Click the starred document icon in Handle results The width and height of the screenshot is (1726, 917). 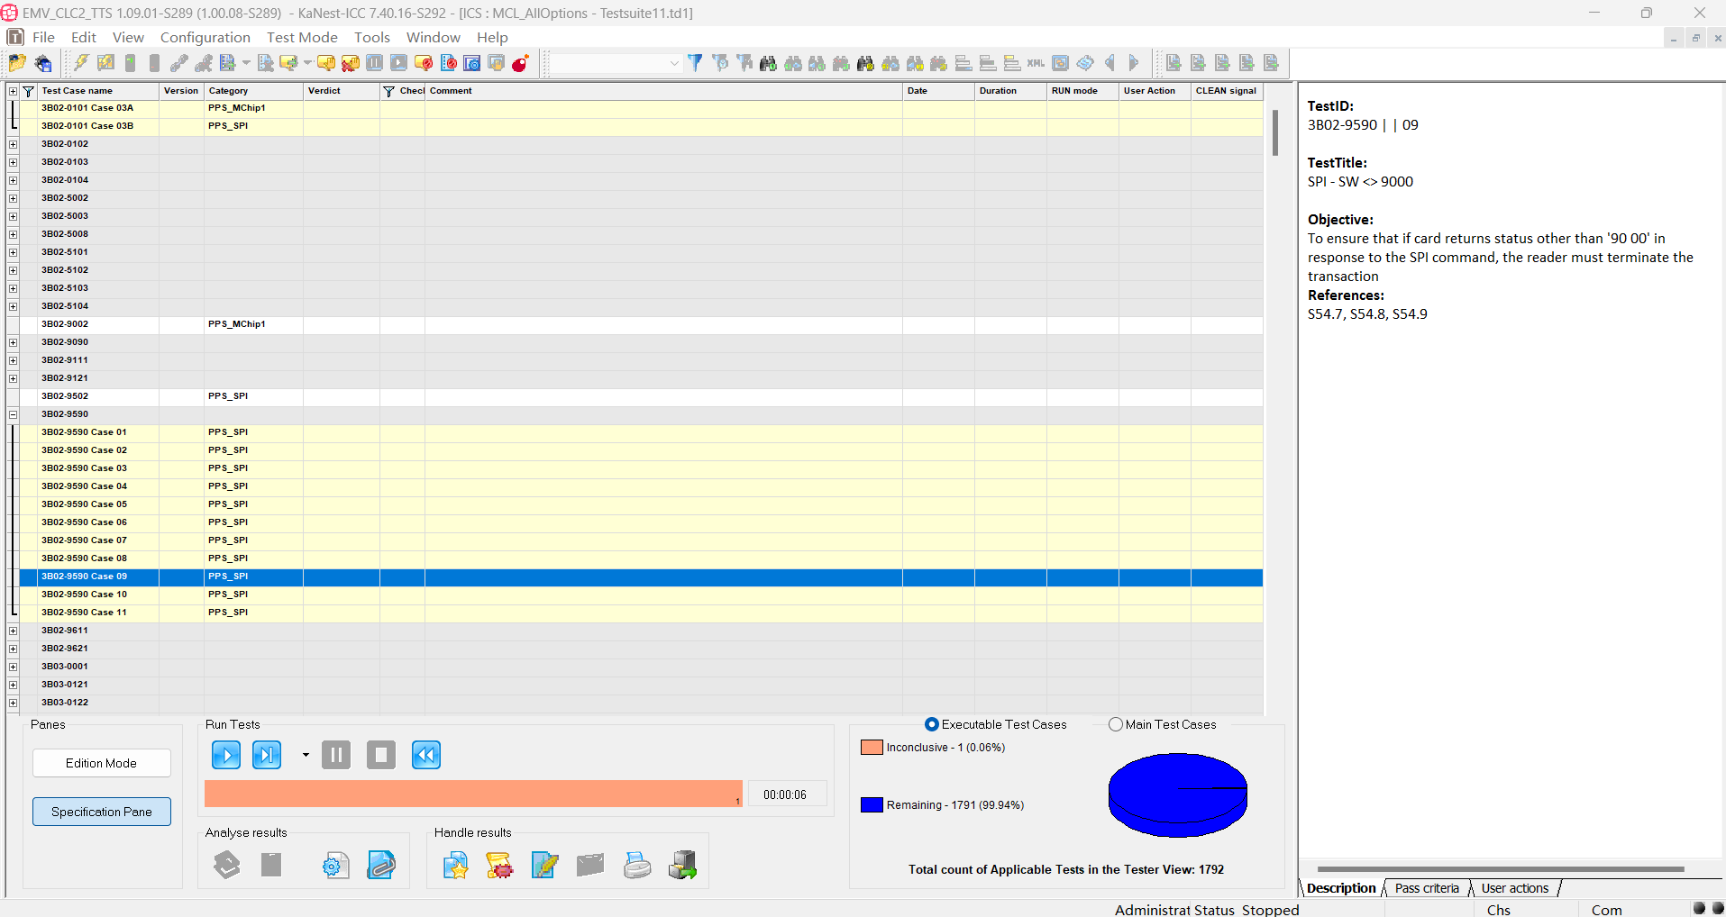click(456, 866)
